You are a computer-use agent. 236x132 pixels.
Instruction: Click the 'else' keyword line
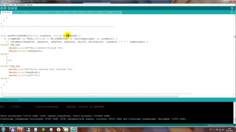pyautogui.click(x=9, y=60)
